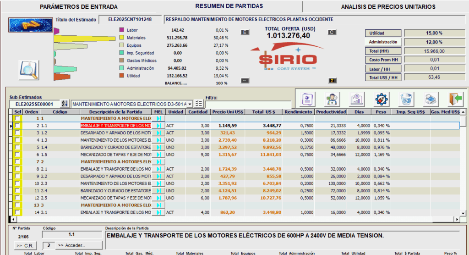Click the exit door icon
The height and width of the screenshot is (255, 469).
(456, 99)
